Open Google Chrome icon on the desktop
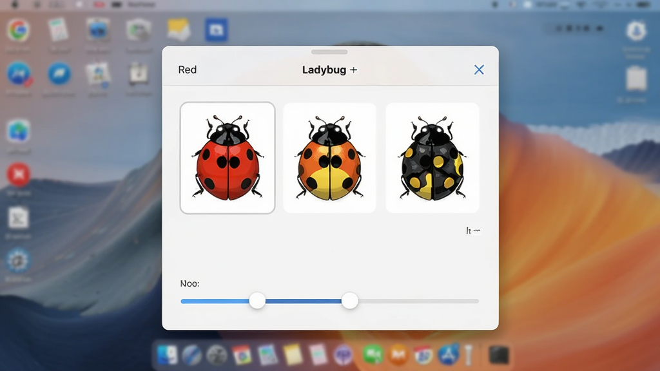The image size is (660, 371). tap(18, 30)
